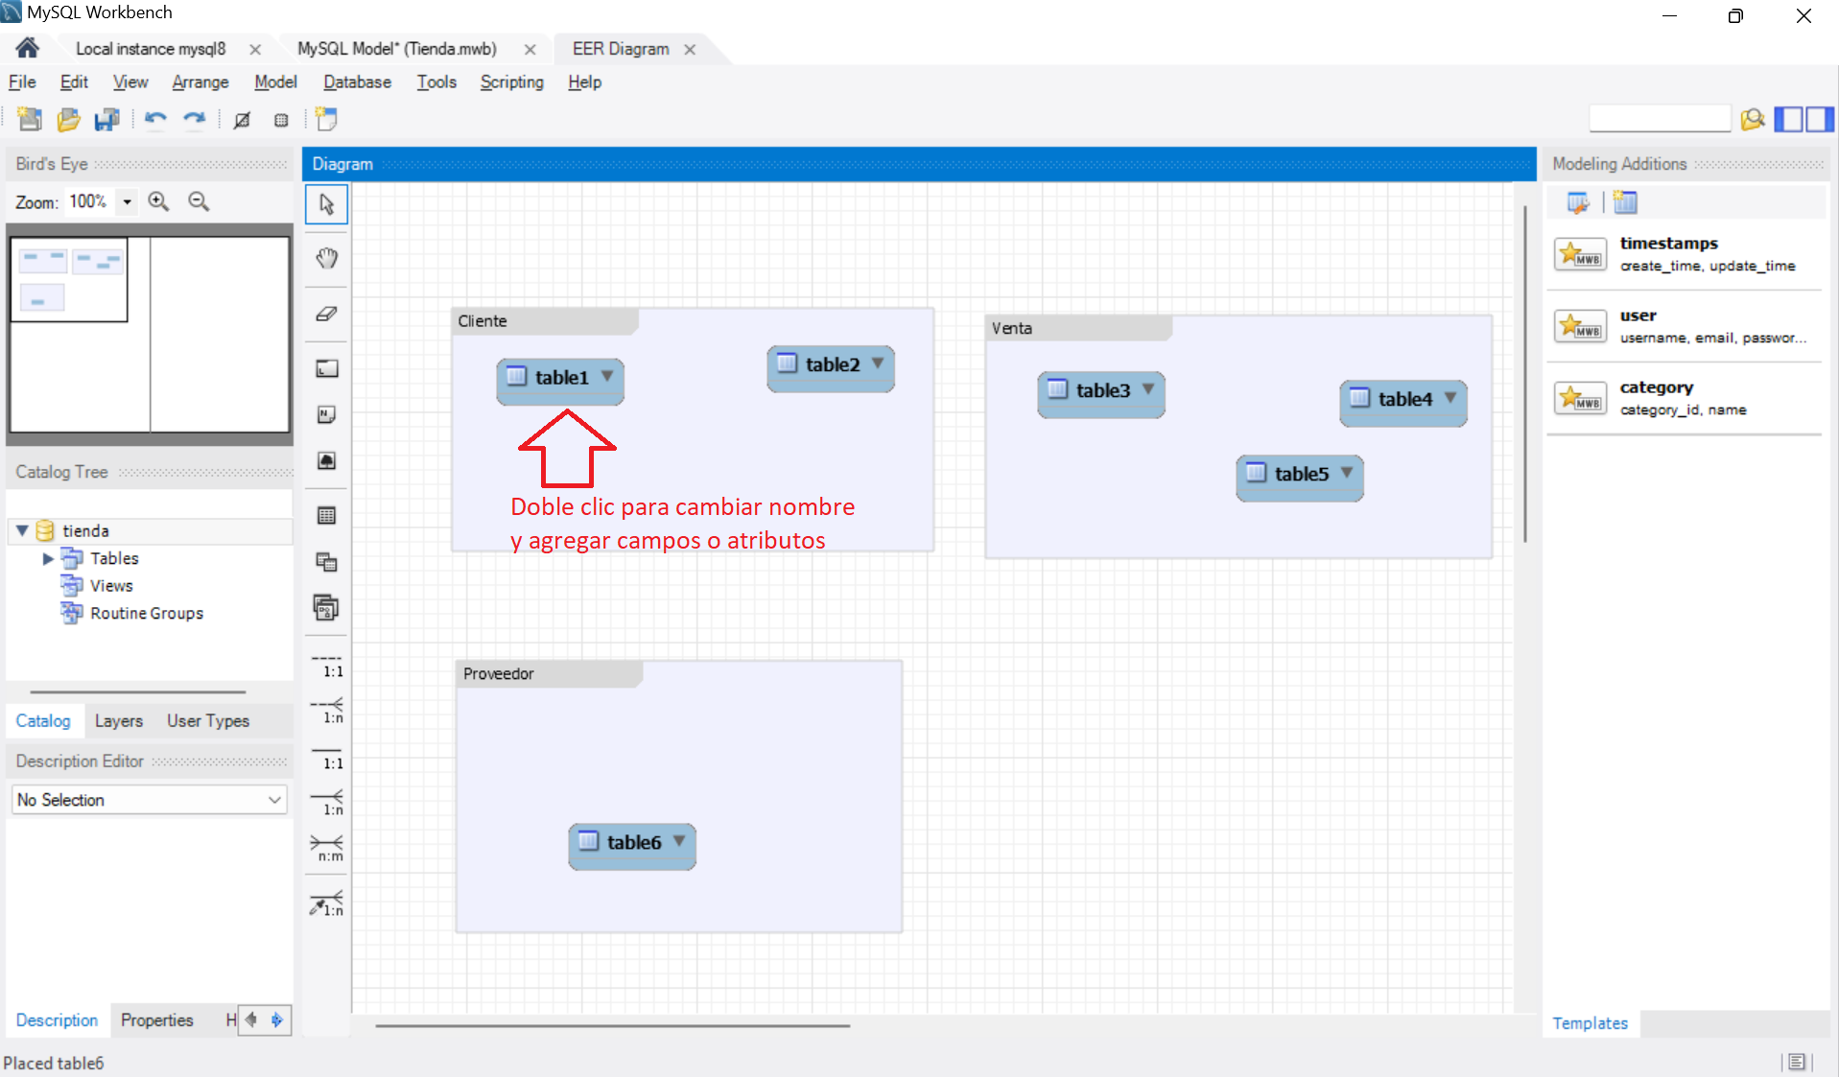The image size is (1839, 1077).
Task: Redo the last action
Action: coord(195,119)
